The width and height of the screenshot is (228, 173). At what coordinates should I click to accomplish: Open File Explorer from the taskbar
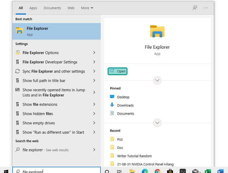[132, 171]
